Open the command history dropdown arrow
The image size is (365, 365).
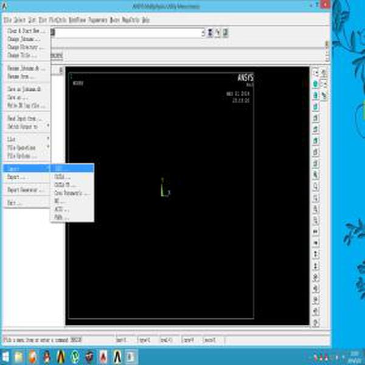(203, 33)
